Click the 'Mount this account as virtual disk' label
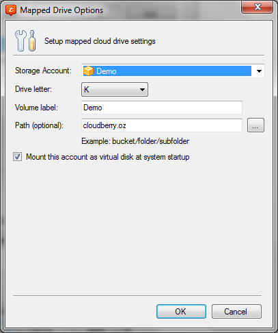278x333 pixels. coord(108,157)
